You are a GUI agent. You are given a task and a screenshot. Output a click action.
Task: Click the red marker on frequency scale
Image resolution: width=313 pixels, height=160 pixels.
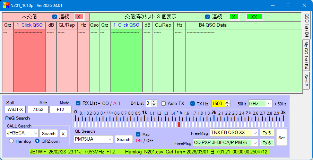[x=179, y=124]
